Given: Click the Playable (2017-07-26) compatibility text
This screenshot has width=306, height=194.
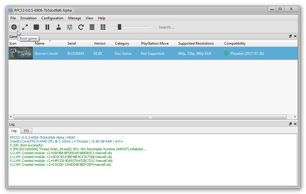Looking at the screenshot, I should coord(247,54).
